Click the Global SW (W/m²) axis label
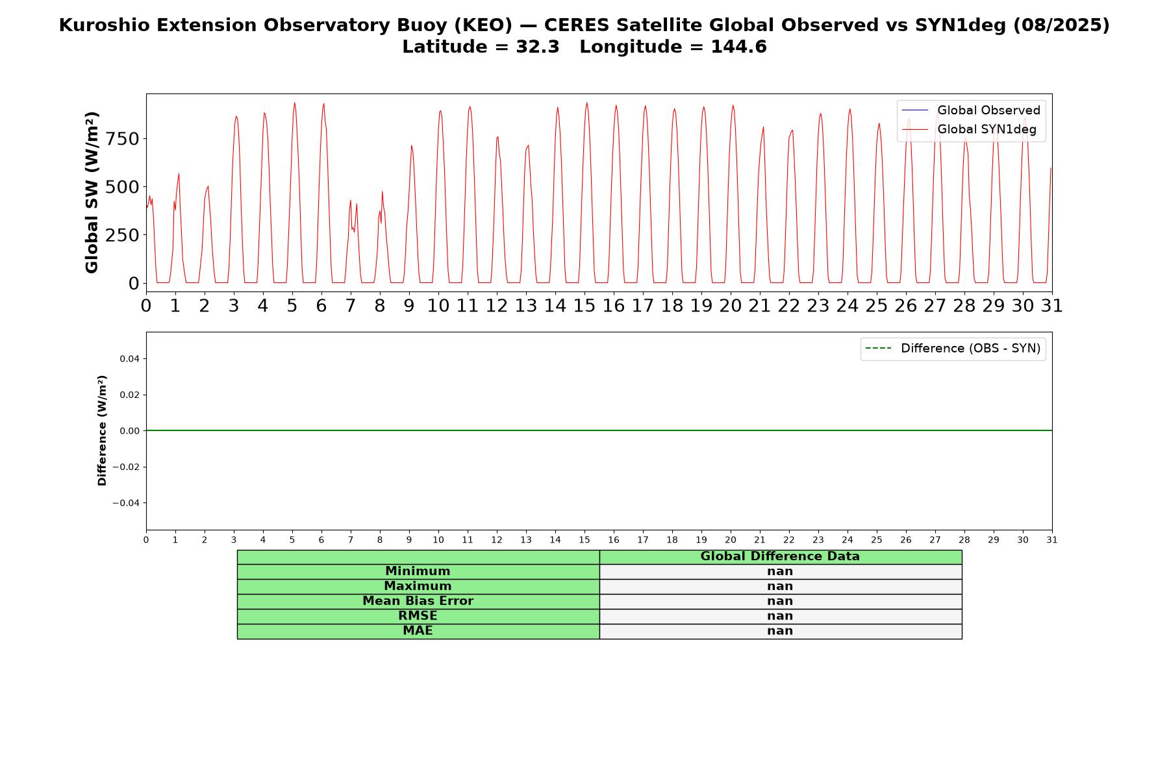 click(x=92, y=192)
